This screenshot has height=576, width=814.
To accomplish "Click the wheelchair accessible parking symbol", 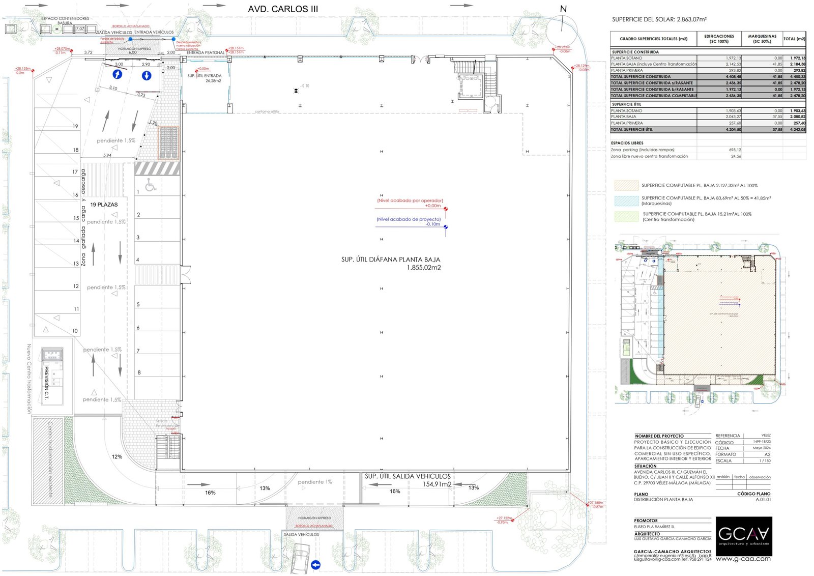I will [151, 186].
